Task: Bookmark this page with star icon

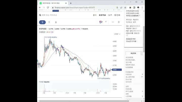Action: (125, 8)
